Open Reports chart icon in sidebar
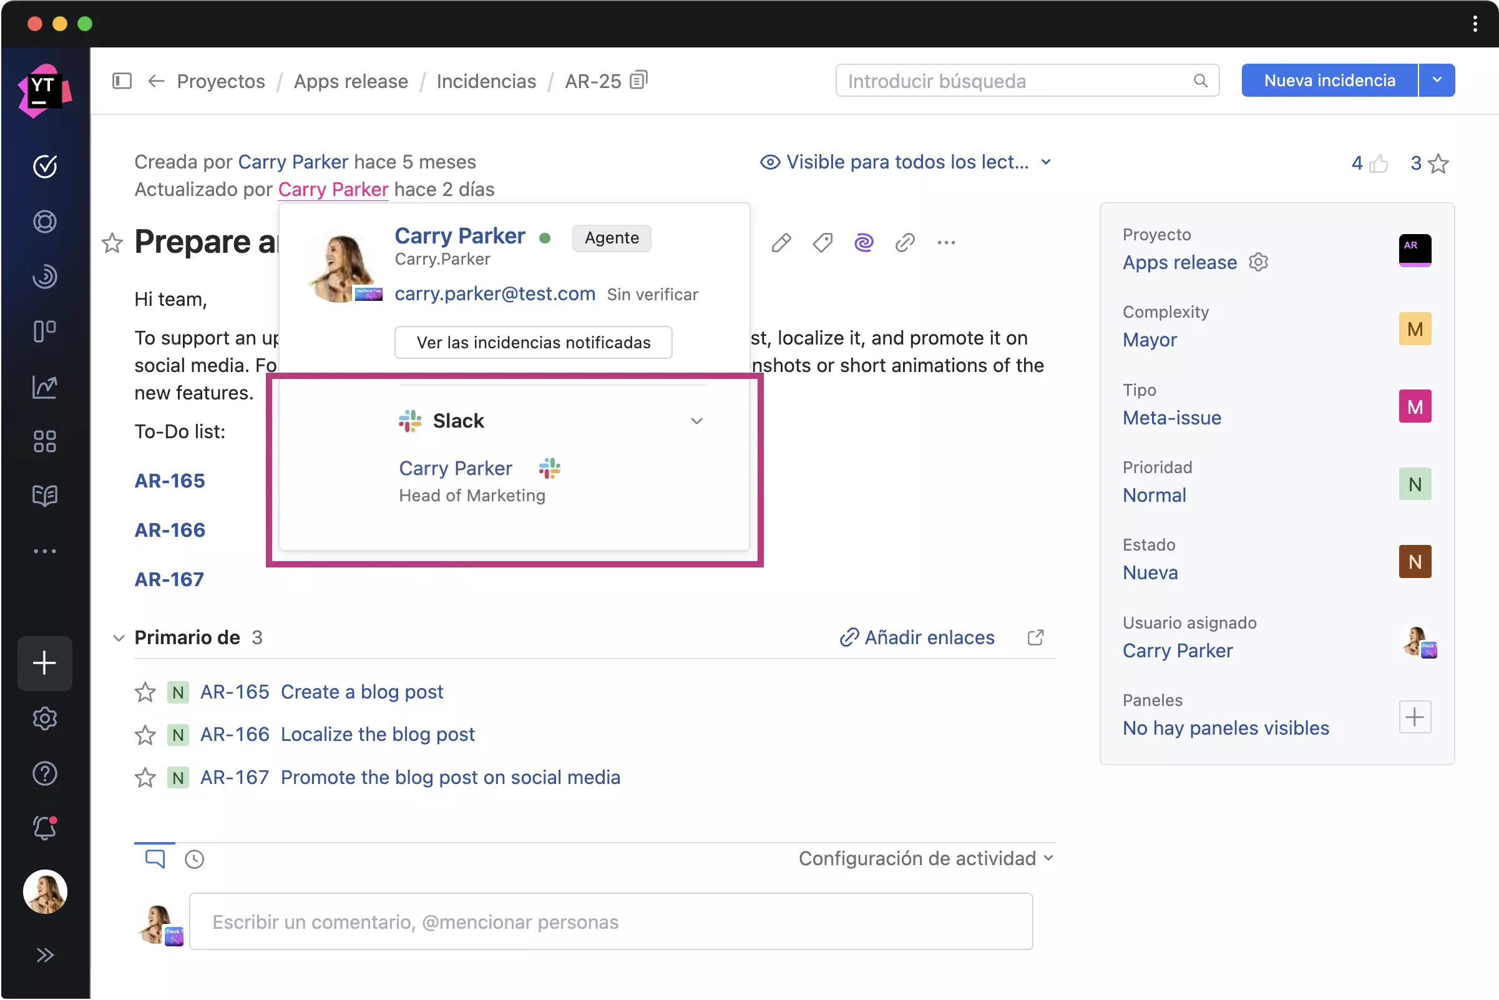 click(45, 386)
